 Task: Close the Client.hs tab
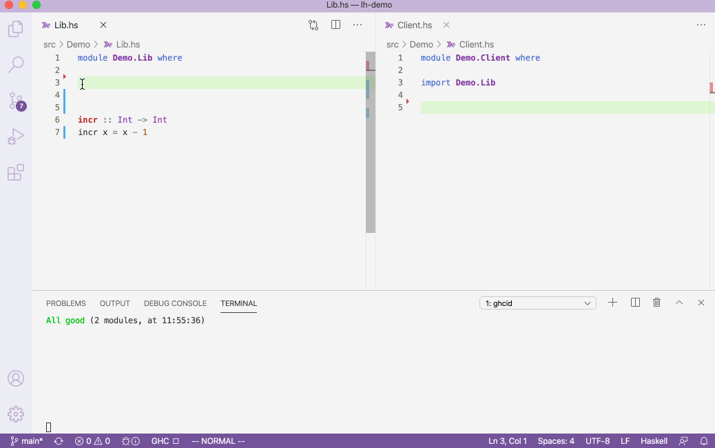(446, 25)
